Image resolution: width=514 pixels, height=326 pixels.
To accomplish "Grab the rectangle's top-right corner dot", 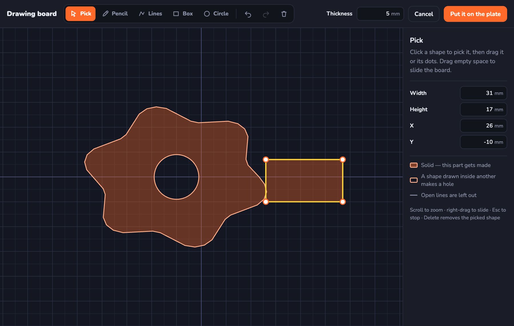I will [343, 160].
